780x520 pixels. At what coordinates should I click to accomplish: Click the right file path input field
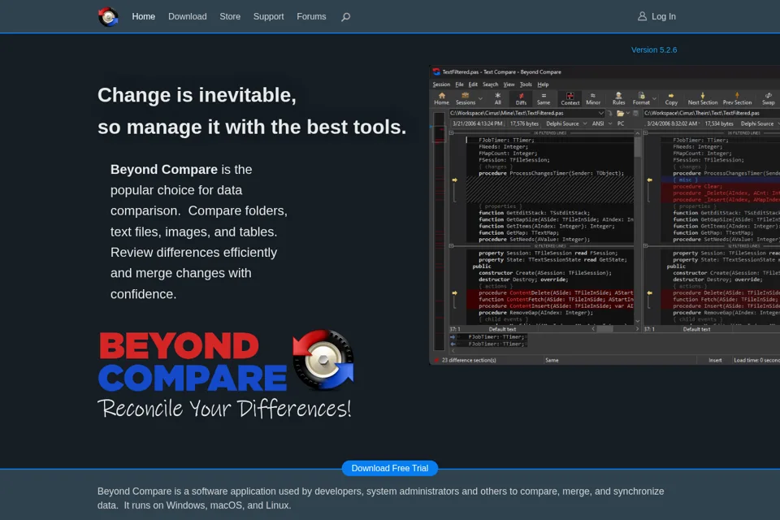[712, 114]
